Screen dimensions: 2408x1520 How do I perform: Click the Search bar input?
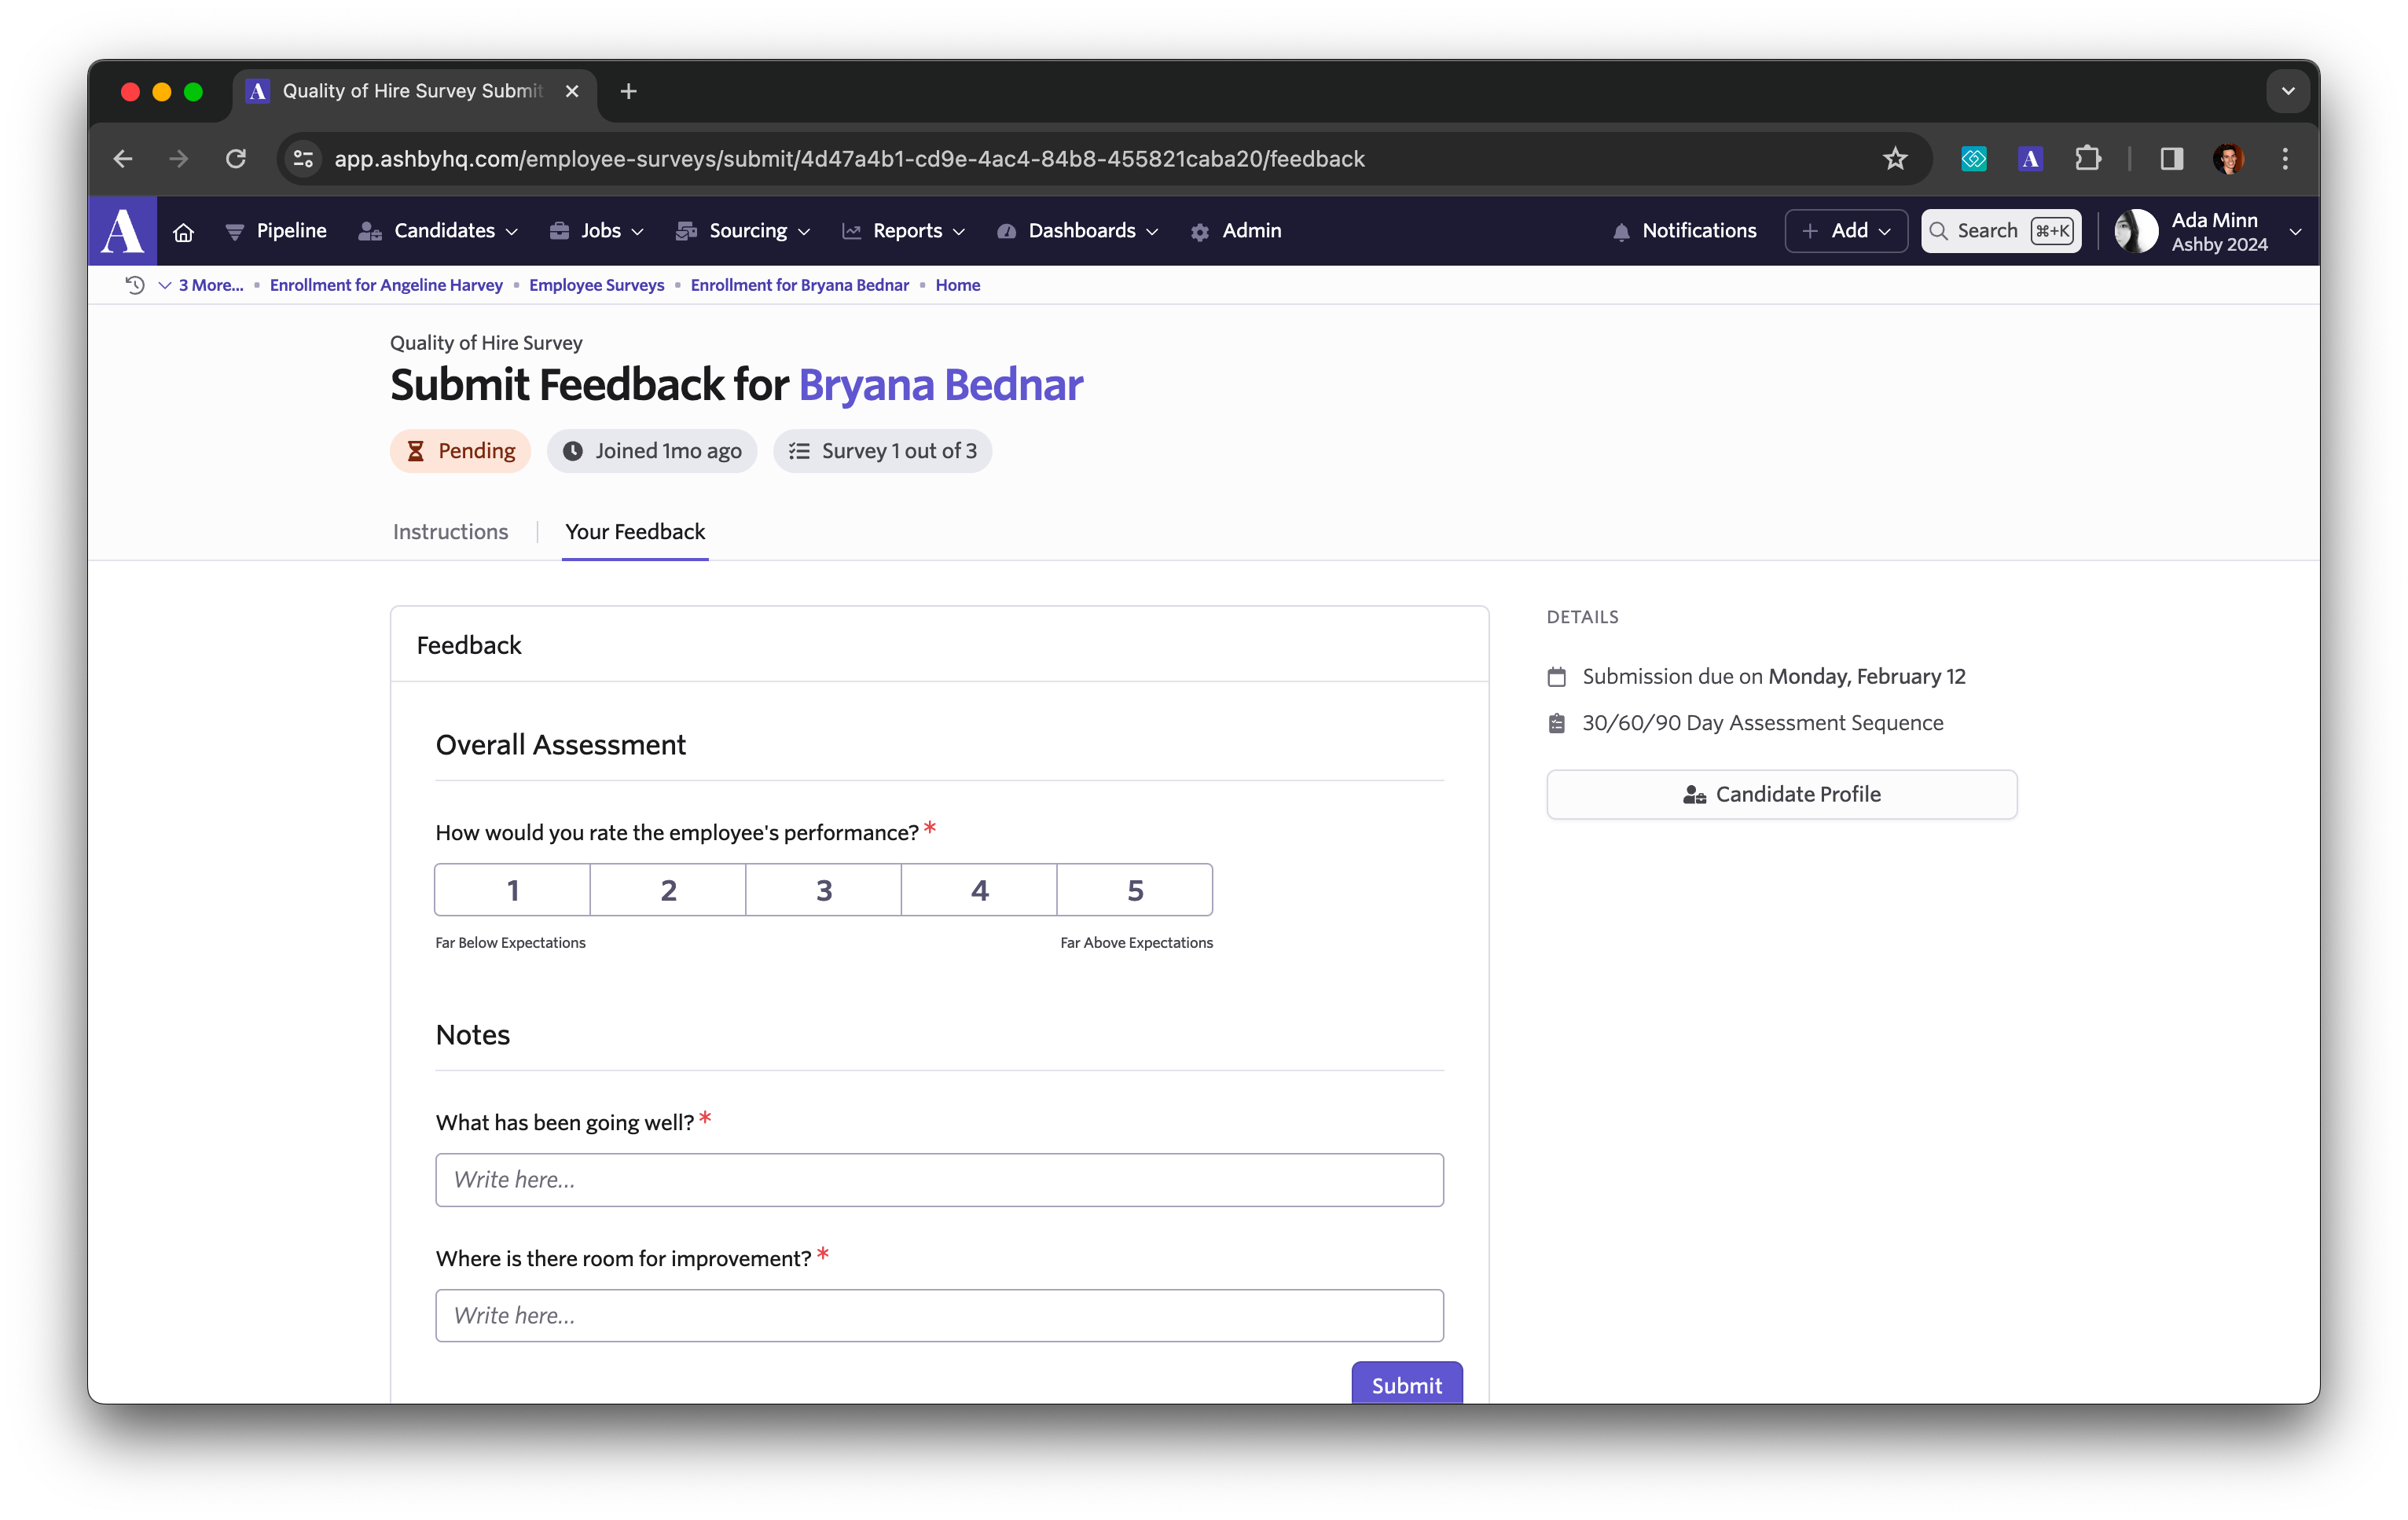pos(1999,229)
